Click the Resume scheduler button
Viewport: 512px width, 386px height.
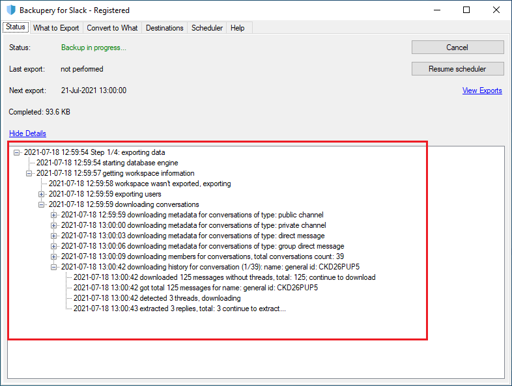click(457, 69)
